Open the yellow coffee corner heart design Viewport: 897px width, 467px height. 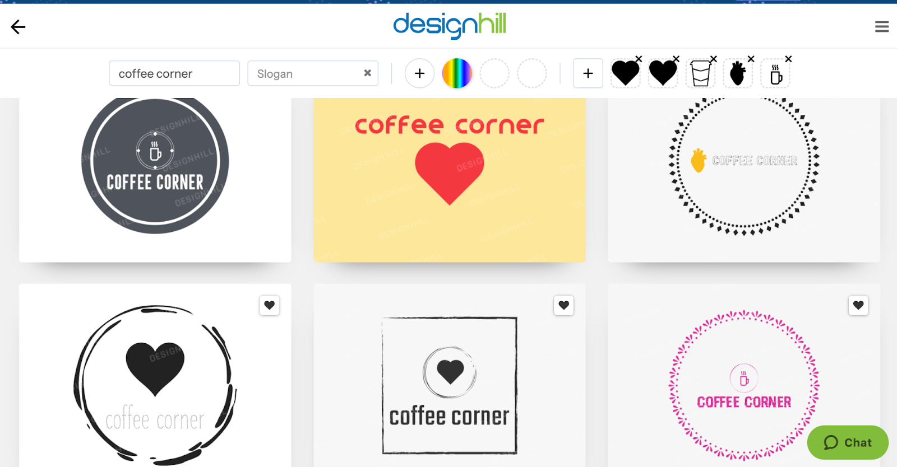[x=450, y=180]
